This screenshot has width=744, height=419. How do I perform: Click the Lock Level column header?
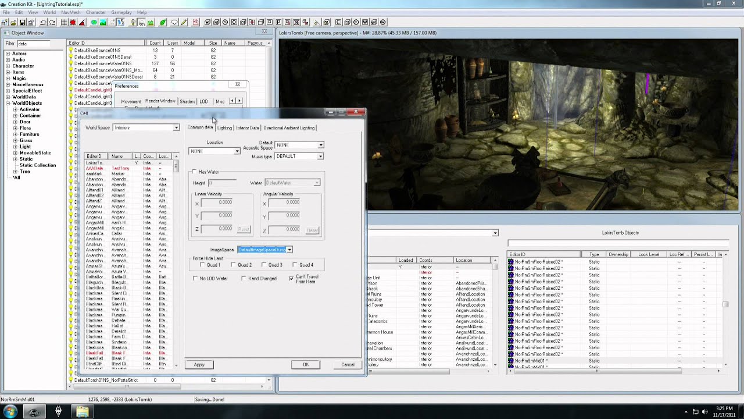coord(649,254)
